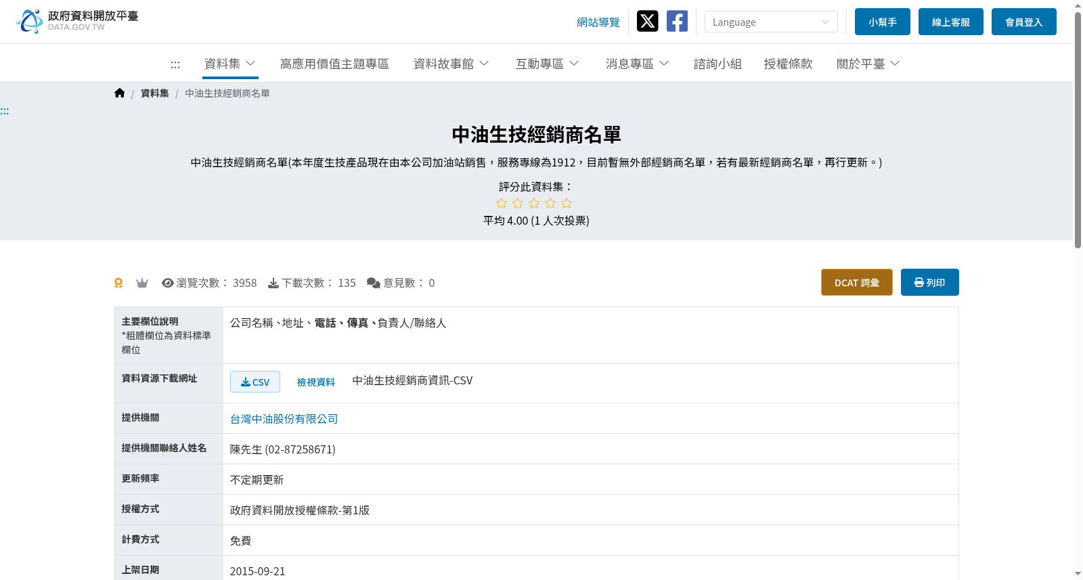Rate dataset with the fifth star
Viewport: 1083px width, 580px height.
coord(567,203)
